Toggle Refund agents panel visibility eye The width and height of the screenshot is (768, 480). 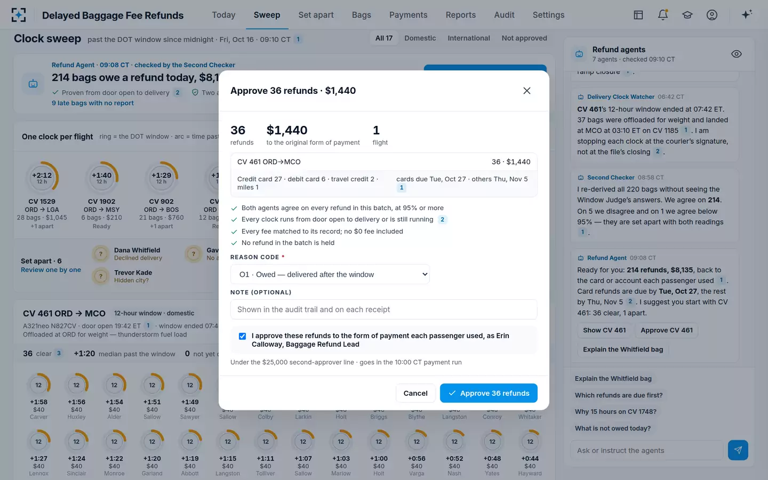(737, 54)
